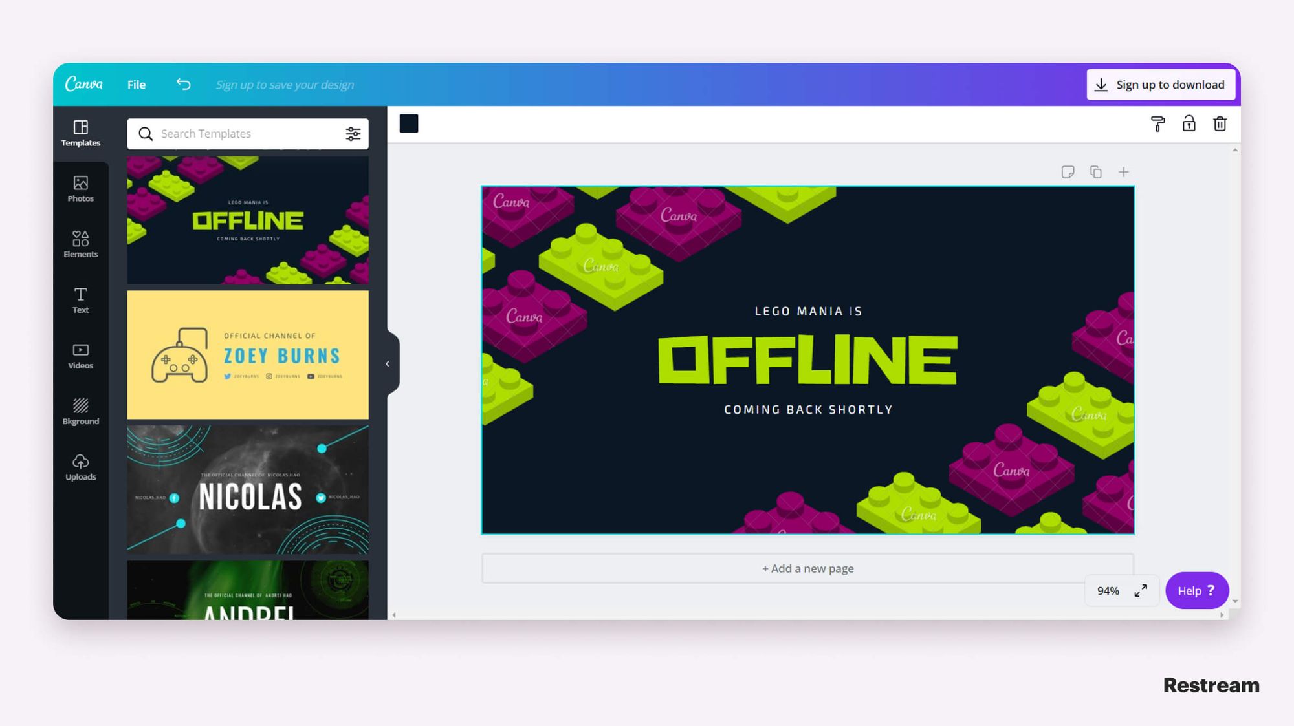Open the Videos panel

[x=80, y=356]
